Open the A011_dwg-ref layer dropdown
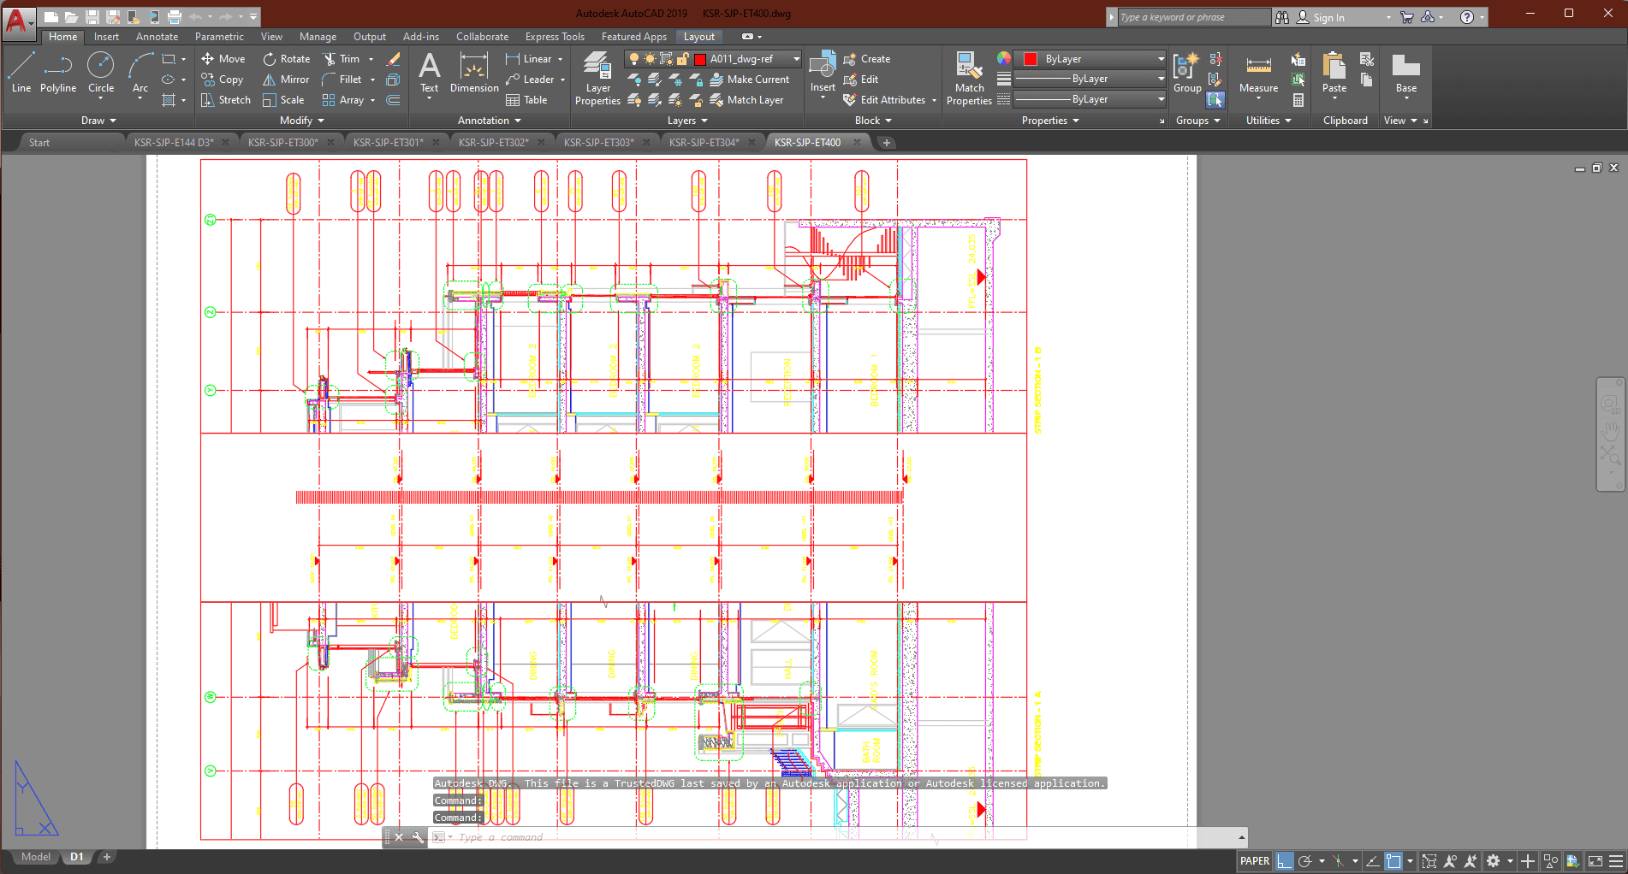Image resolution: width=1628 pixels, height=874 pixels. 796,59
